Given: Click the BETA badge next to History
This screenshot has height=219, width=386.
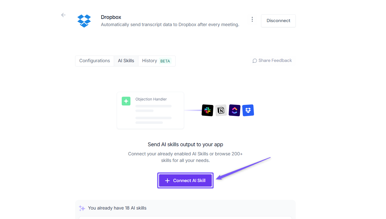Looking at the screenshot, I should click(165, 61).
